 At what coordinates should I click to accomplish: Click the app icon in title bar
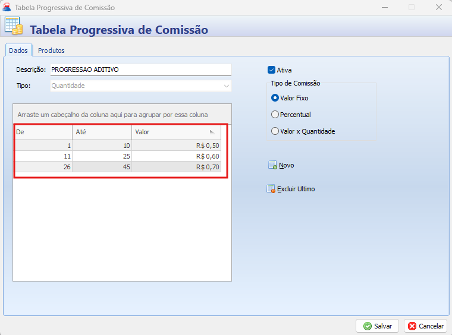click(7, 8)
